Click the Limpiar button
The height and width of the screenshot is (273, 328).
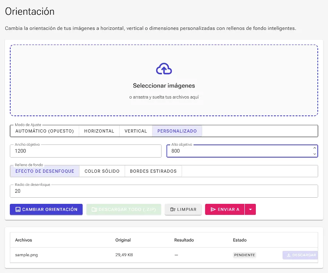coord(183,209)
